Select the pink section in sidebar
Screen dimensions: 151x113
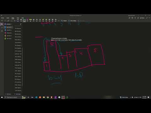pos(9,33)
